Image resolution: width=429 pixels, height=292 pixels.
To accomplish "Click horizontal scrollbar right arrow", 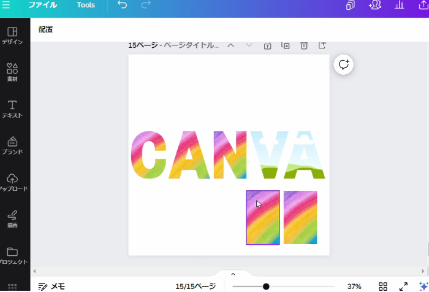I will pyautogui.click(x=423, y=271).
